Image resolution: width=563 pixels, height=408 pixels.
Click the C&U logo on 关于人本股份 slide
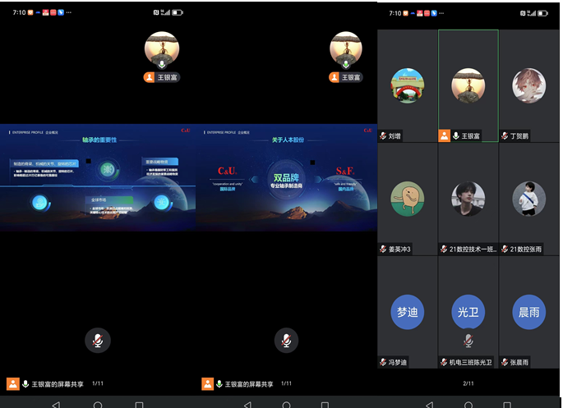tap(228, 171)
